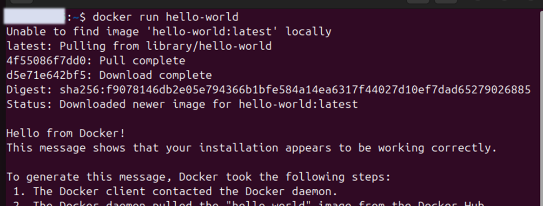Click the sha256 digest hash string
Viewport: 543px width, 213px height.
pos(295,90)
